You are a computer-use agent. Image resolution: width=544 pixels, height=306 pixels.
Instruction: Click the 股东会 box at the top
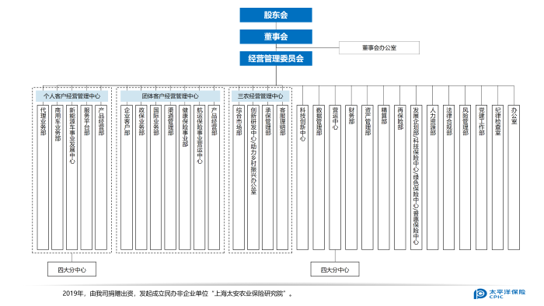coord(276,15)
